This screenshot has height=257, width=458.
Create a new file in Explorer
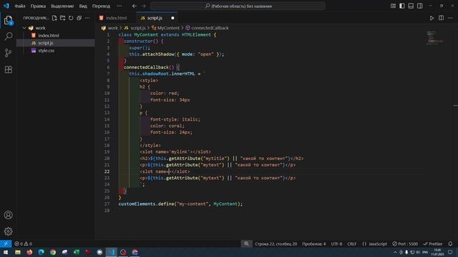point(54,18)
